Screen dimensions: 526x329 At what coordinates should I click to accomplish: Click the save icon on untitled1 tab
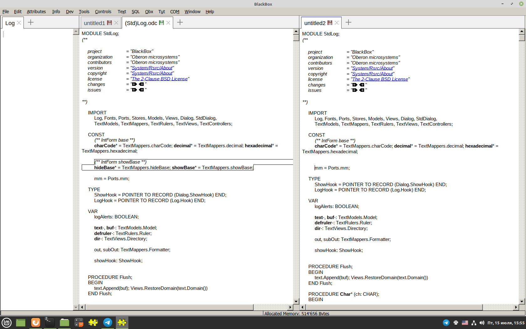[x=109, y=23]
